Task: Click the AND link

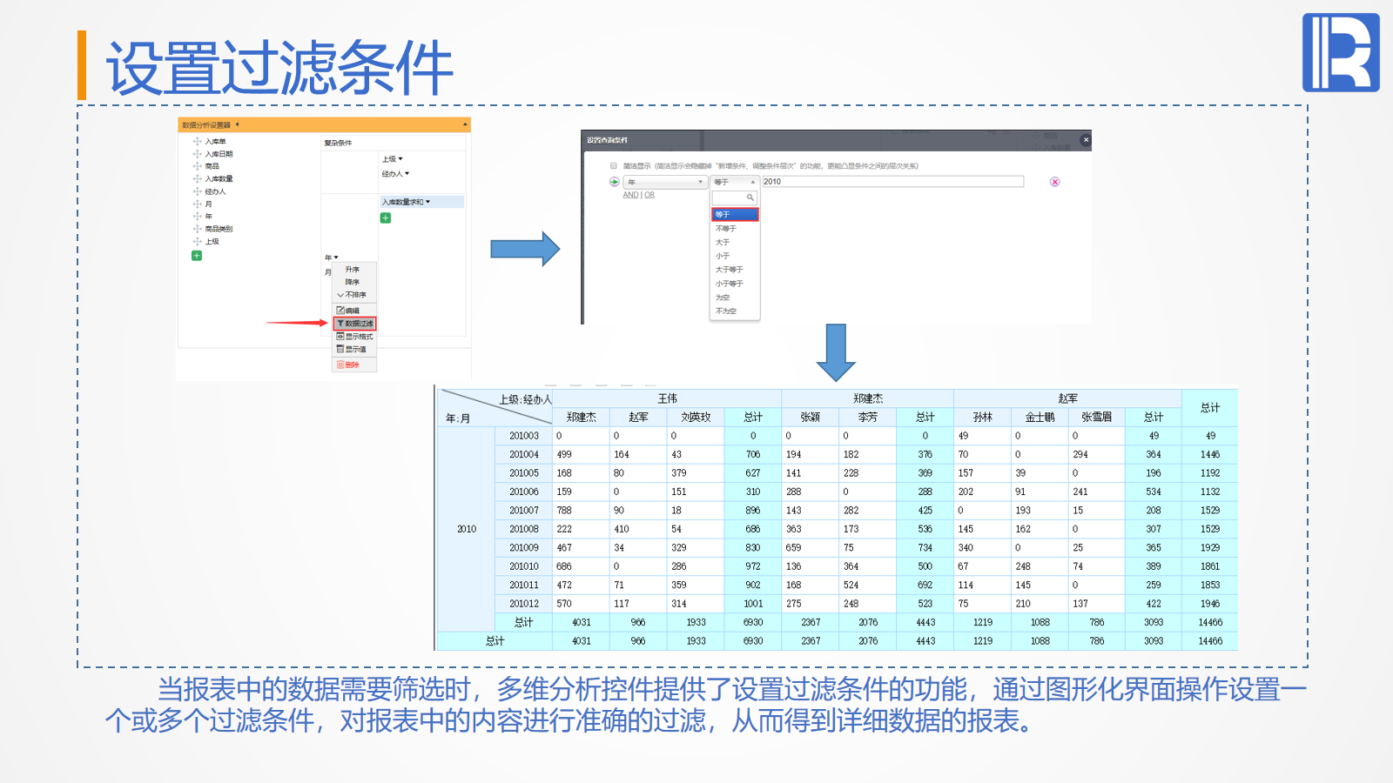Action: [630, 195]
